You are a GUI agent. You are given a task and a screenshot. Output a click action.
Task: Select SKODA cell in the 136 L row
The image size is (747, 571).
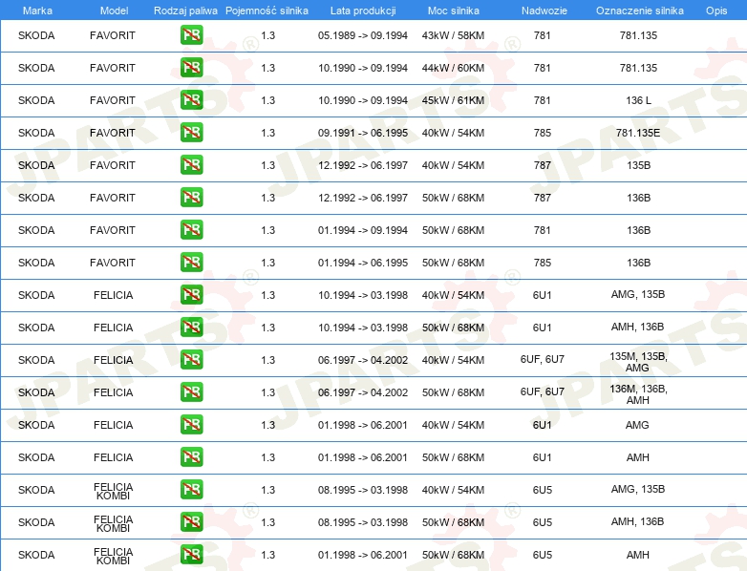point(36,100)
